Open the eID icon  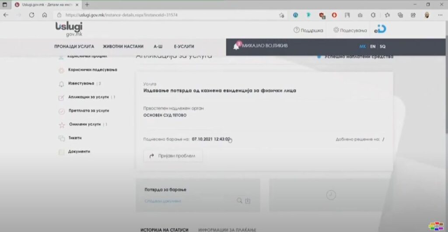[380, 30]
